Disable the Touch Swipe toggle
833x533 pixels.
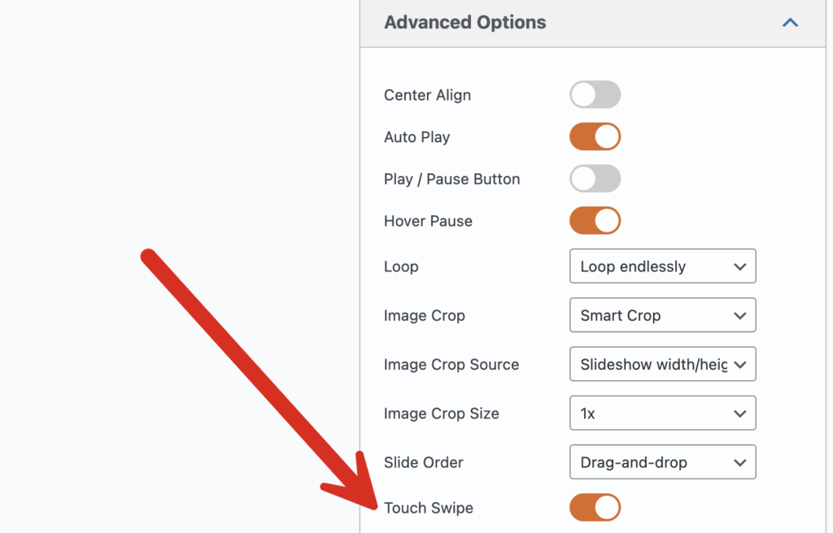pos(595,508)
